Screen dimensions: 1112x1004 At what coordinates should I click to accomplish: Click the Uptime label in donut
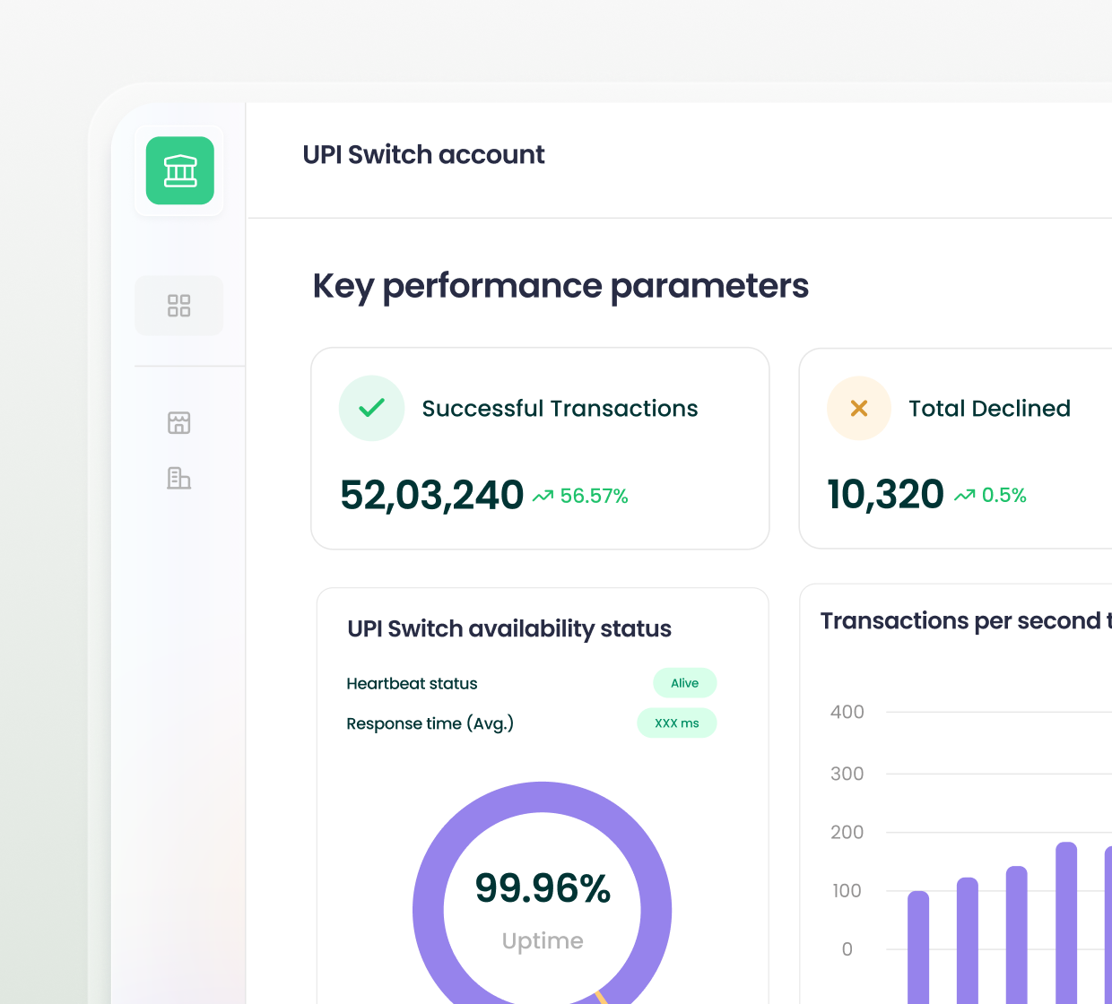click(543, 940)
